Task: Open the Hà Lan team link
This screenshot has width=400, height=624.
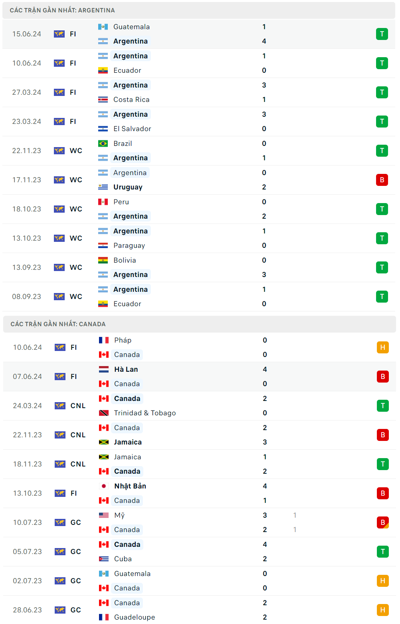Action: pyautogui.click(x=126, y=369)
